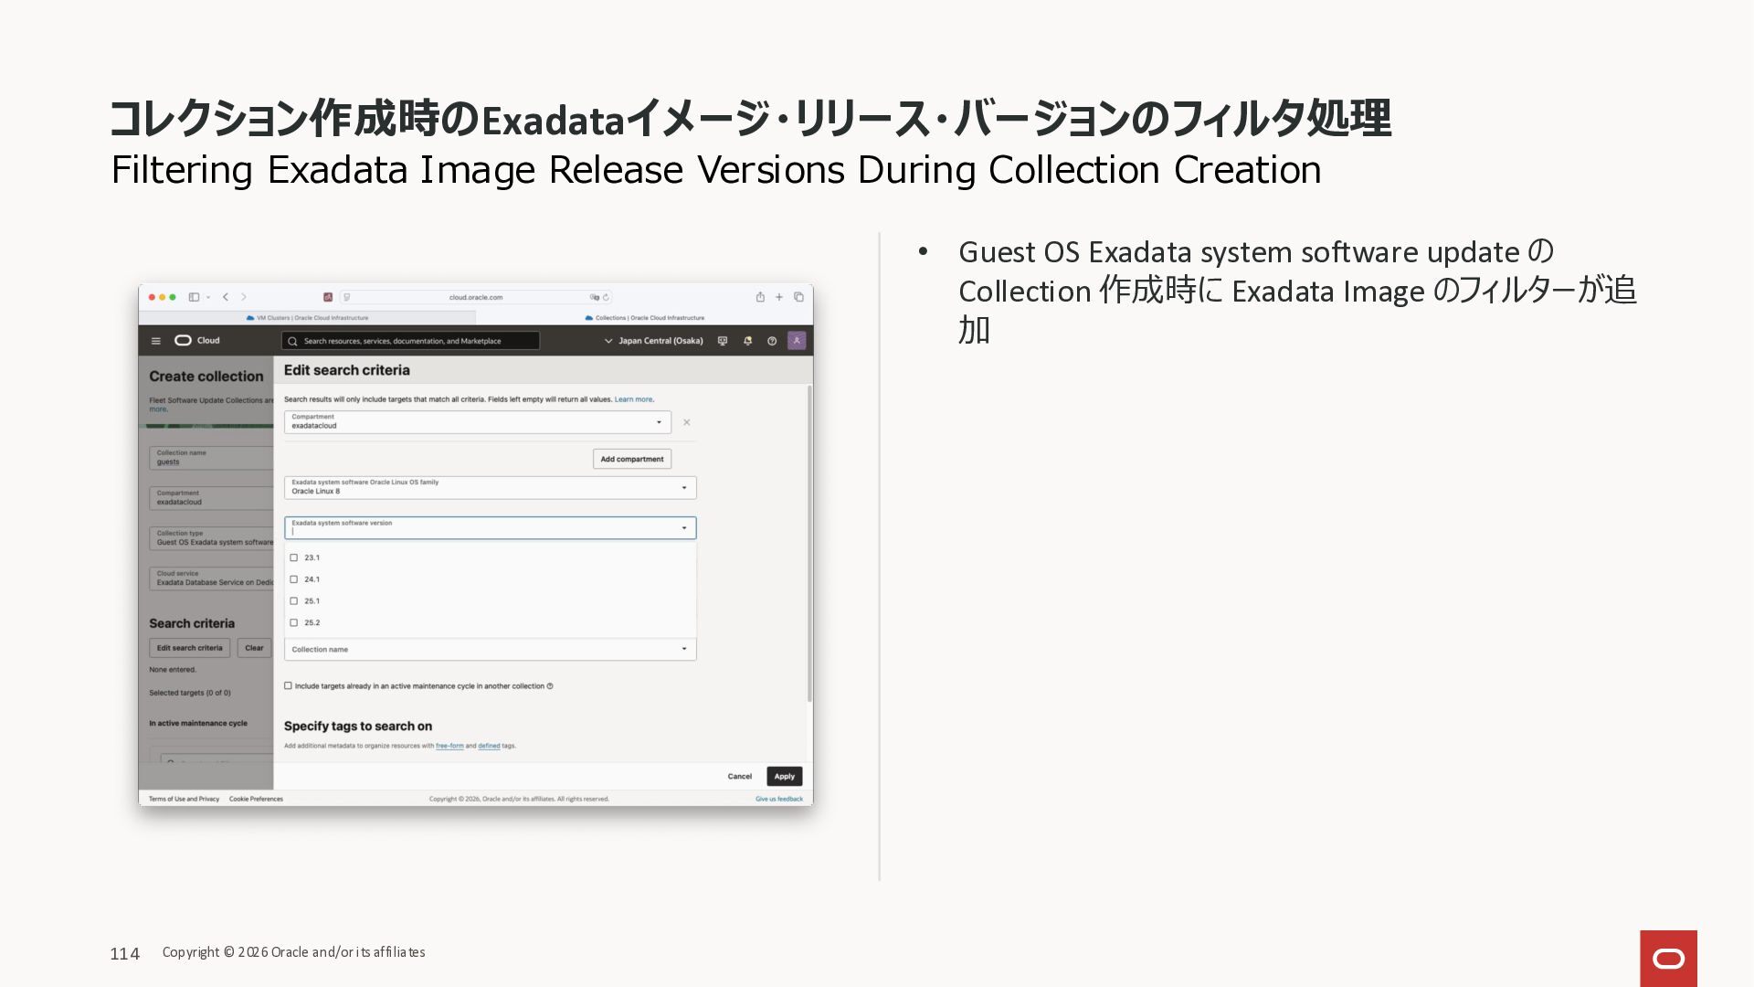Click the Safari share icon
1754x987 pixels.
point(759,297)
